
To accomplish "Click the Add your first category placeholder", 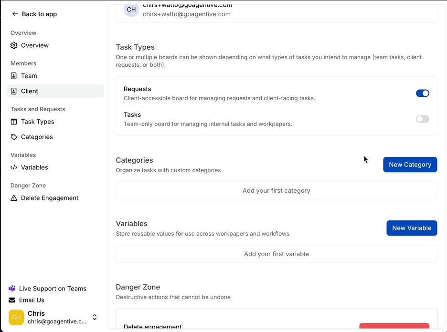I will [x=276, y=190].
